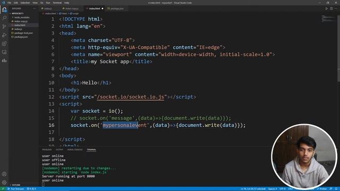Screen dimensions: 340x191
Task: Click the terminal input cursor line
Action: point(43,184)
